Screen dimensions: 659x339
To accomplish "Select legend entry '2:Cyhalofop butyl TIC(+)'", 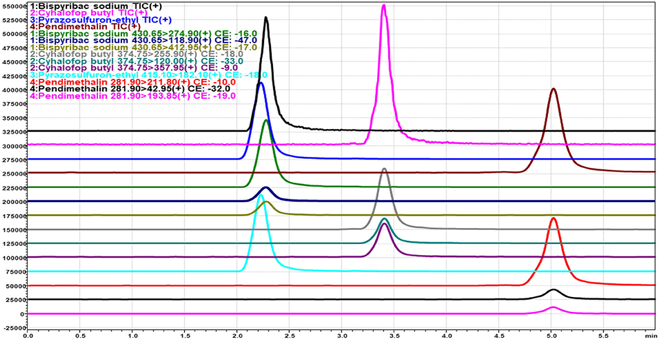I will [90, 13].
